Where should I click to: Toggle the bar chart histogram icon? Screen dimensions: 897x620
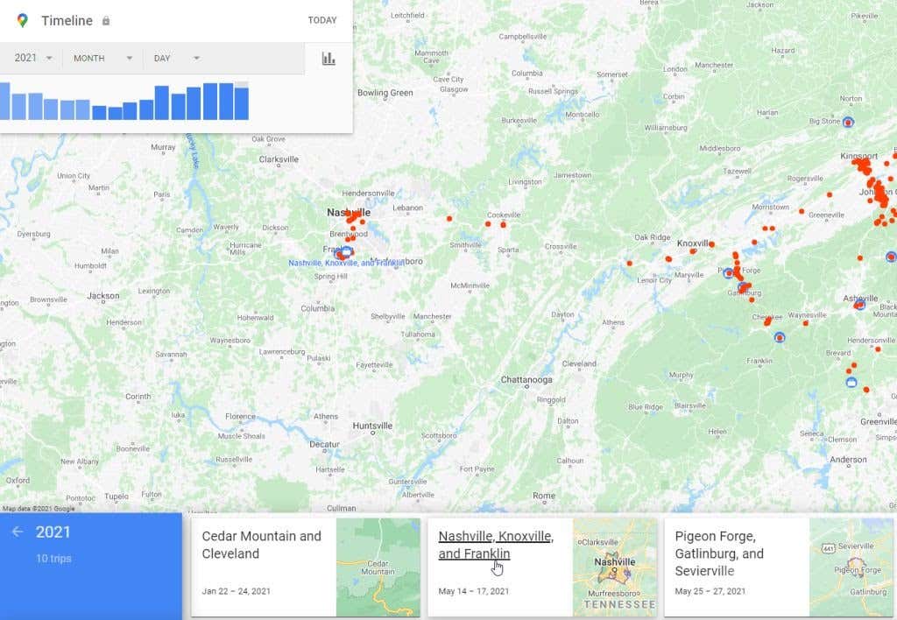(x=328, y=59)
